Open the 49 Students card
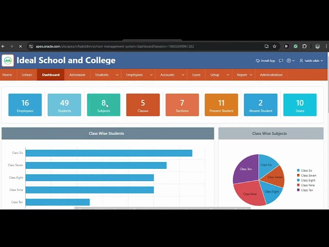The image size is (329, 247). (64, 105)
